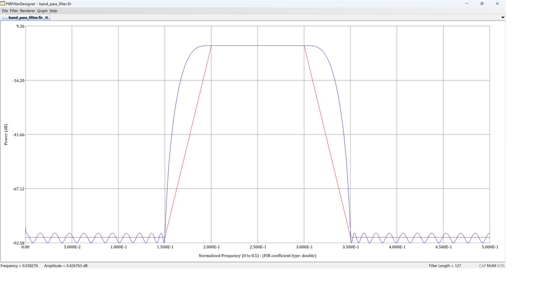
Task: Open the File menu
Action: coord(5,11)
